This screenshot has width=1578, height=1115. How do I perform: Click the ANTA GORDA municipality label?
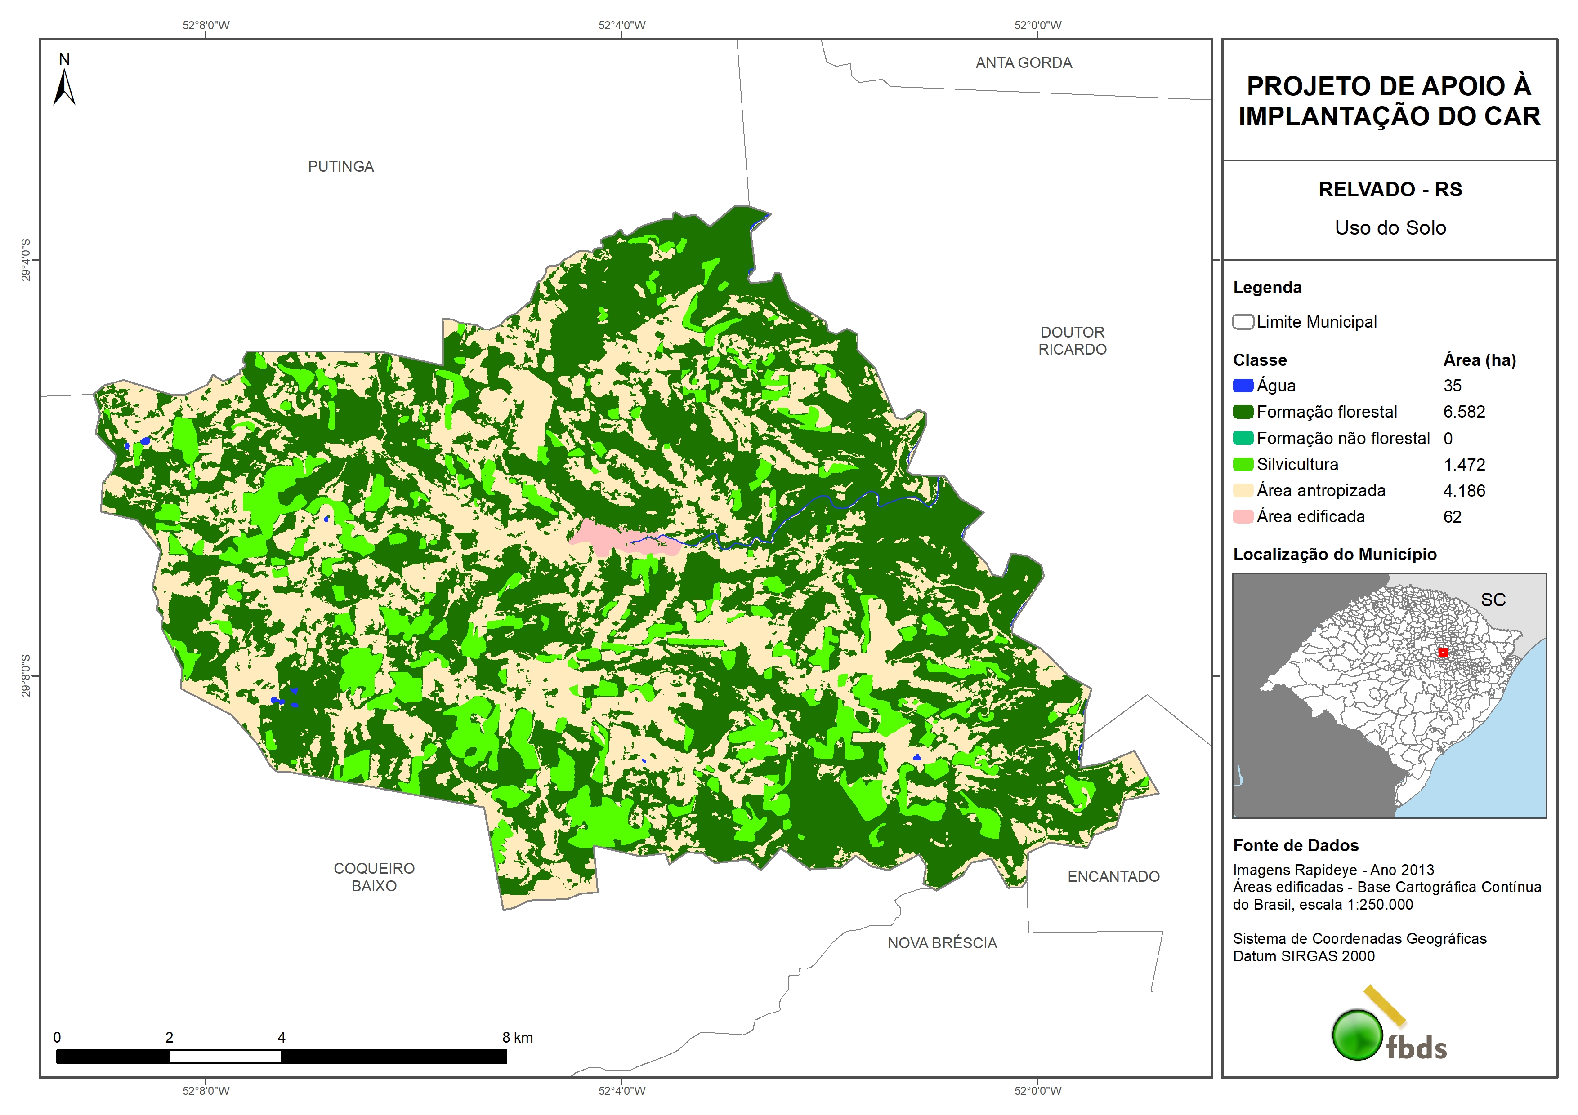pyautogui.click(x=1024, y=63)
